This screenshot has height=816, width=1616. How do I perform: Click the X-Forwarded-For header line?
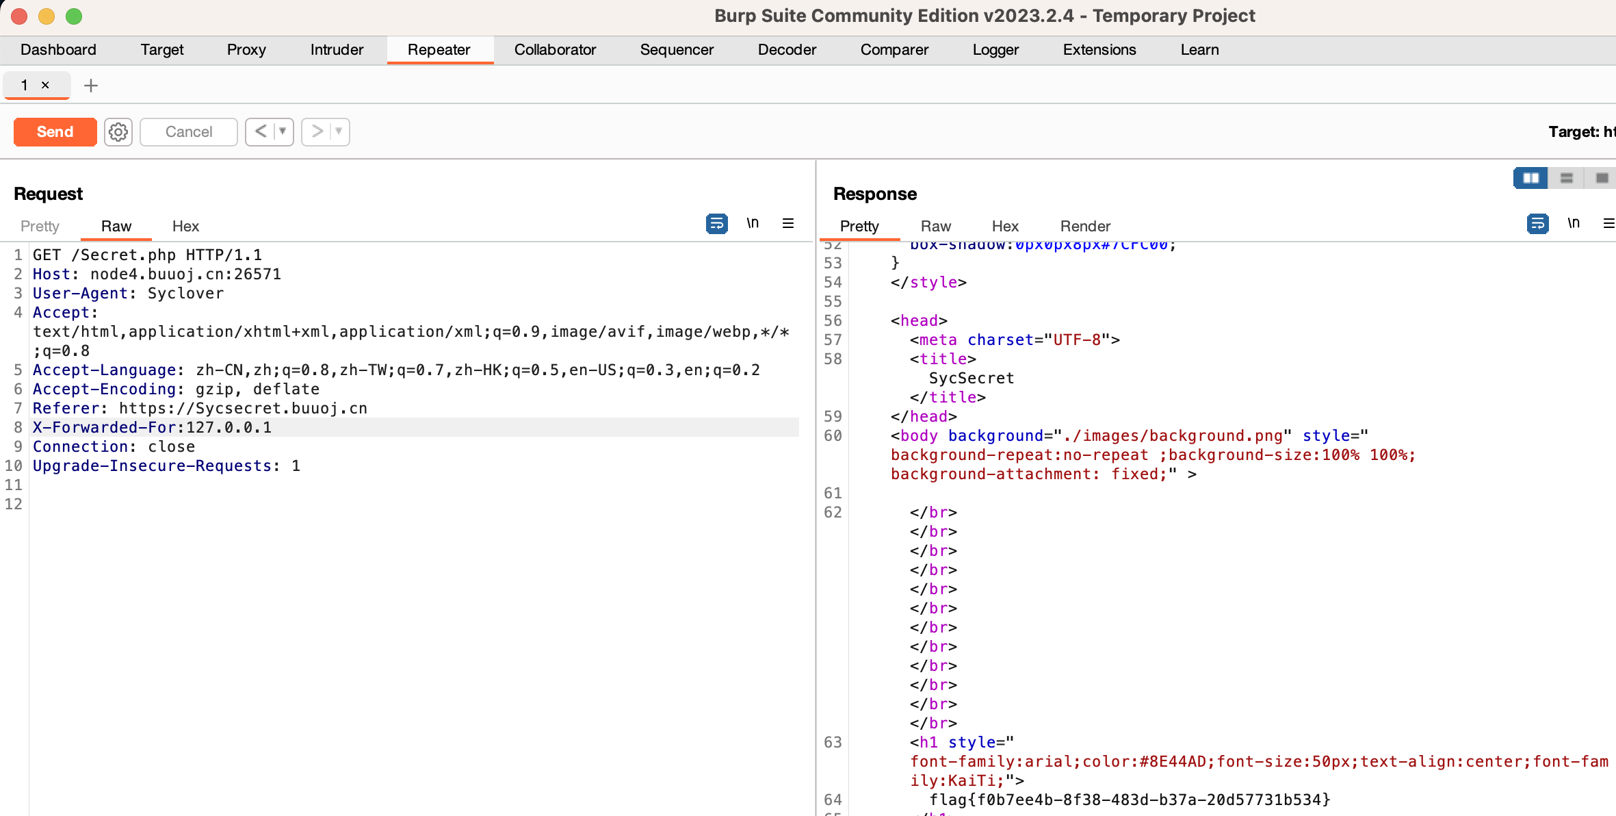coord(152,427)
